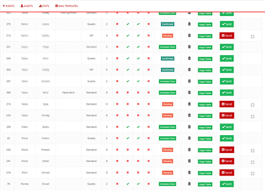The image size is (265, 191).
Task: Click trash icon in row 258
Action: 189,127
